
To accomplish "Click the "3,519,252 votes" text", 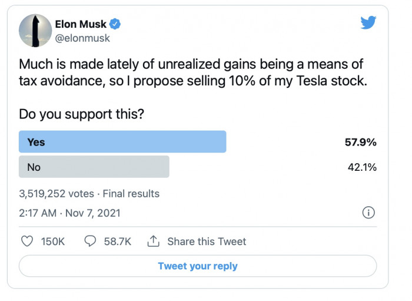I will [56, 193].
